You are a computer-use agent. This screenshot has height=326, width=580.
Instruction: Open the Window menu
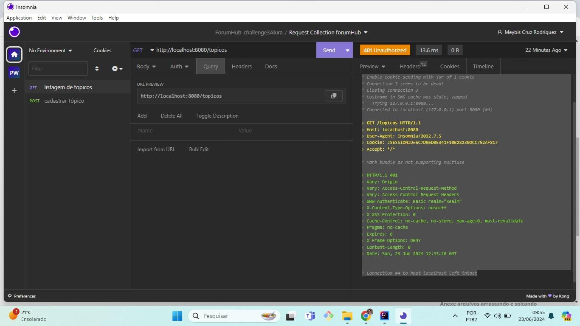coord(76,18)
